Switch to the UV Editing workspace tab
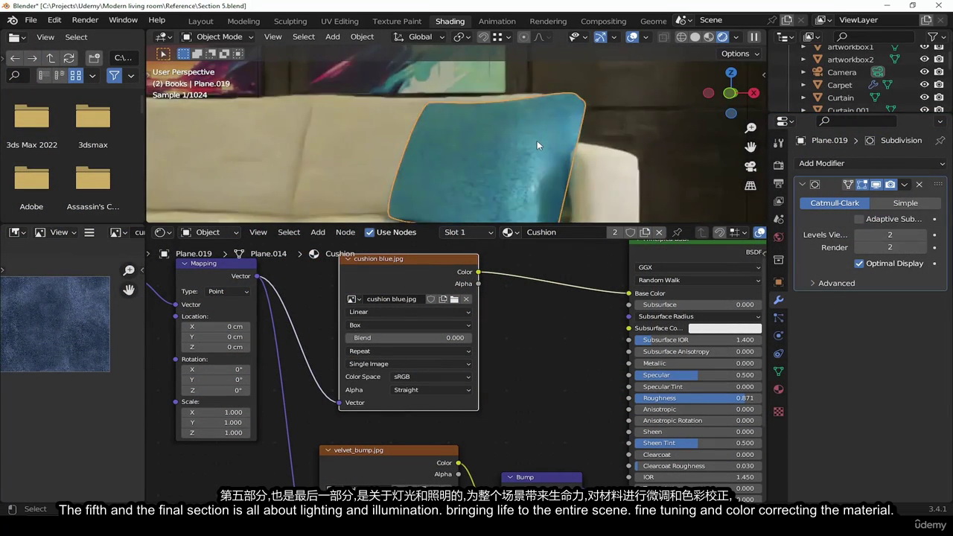953x536 pixels. point(340,21)
